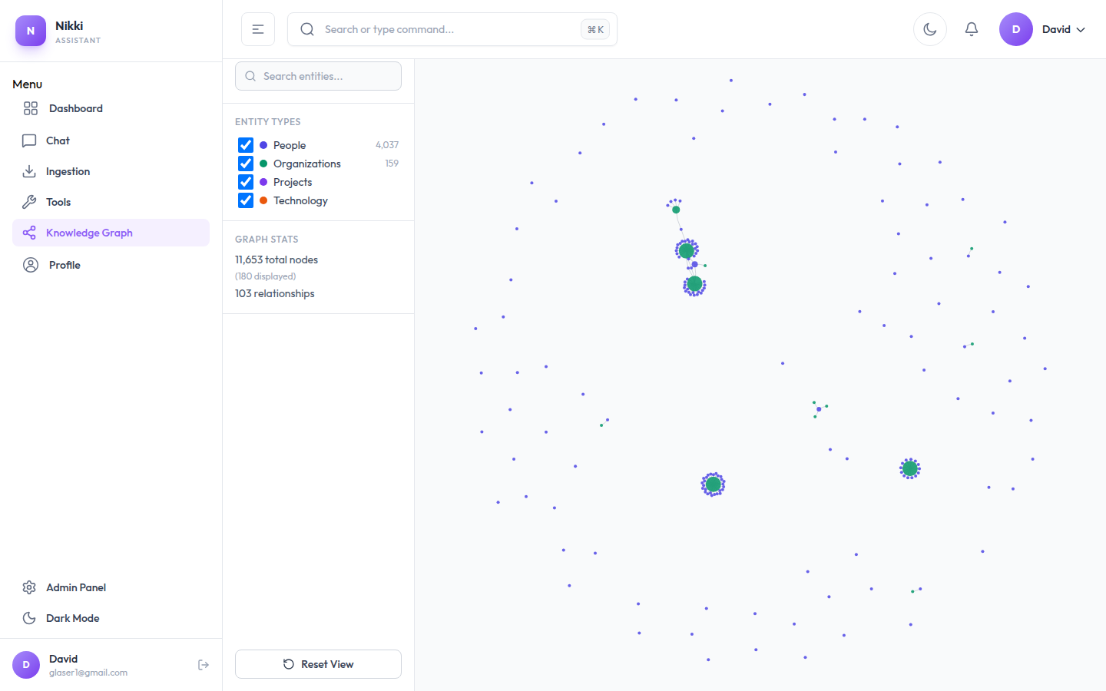
Task: Click the Nikki assistant avatar
Action: point(30,31)
